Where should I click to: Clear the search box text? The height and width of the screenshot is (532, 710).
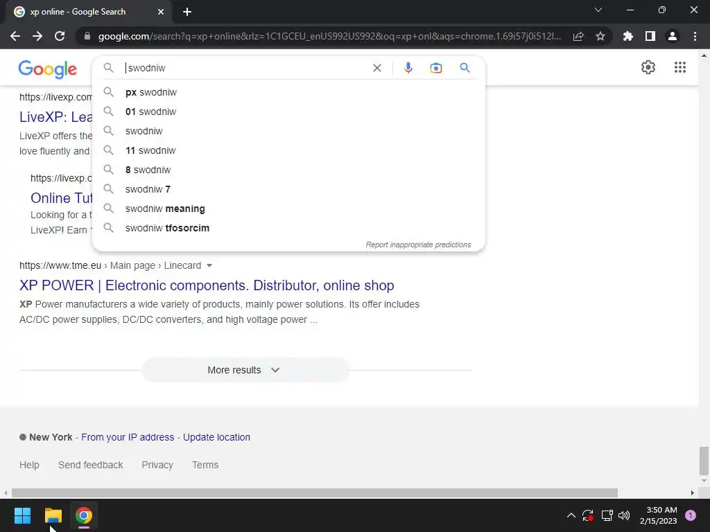pos(376,68)
